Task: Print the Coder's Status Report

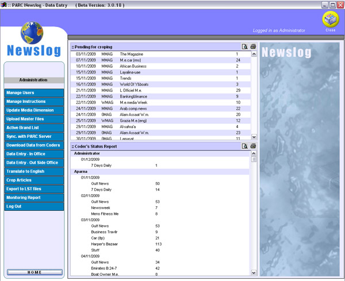Action: pyautogui.click(x=253, y=146)
